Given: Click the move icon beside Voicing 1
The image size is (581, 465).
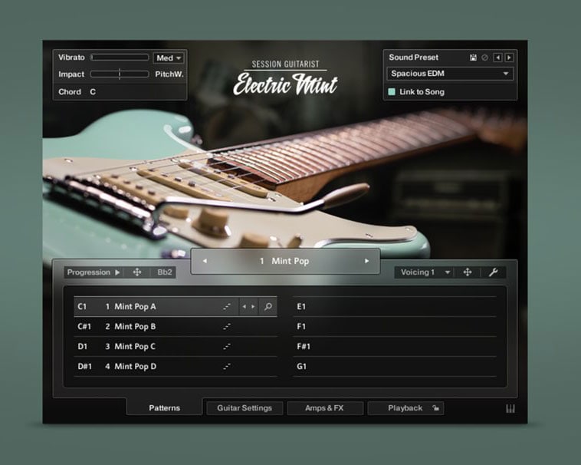Looking at the screenshot, I should pos(467,272).
